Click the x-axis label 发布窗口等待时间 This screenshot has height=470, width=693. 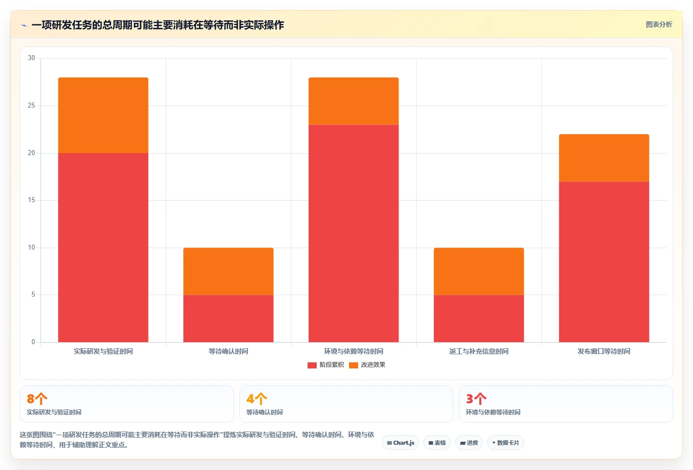(x=604, y=351)
